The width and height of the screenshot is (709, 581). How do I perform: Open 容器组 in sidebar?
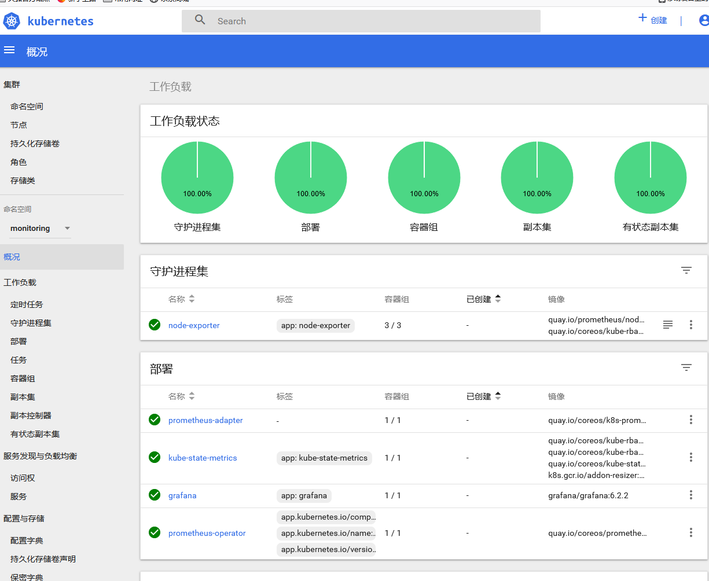click(23, 378)
